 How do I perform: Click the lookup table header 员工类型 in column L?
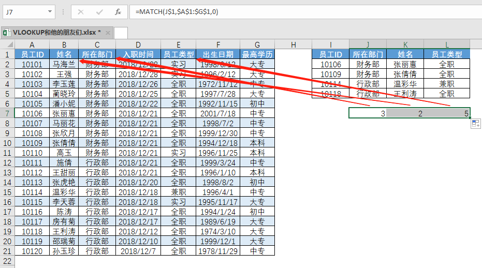pyautogui.click(x=447, y=54)
